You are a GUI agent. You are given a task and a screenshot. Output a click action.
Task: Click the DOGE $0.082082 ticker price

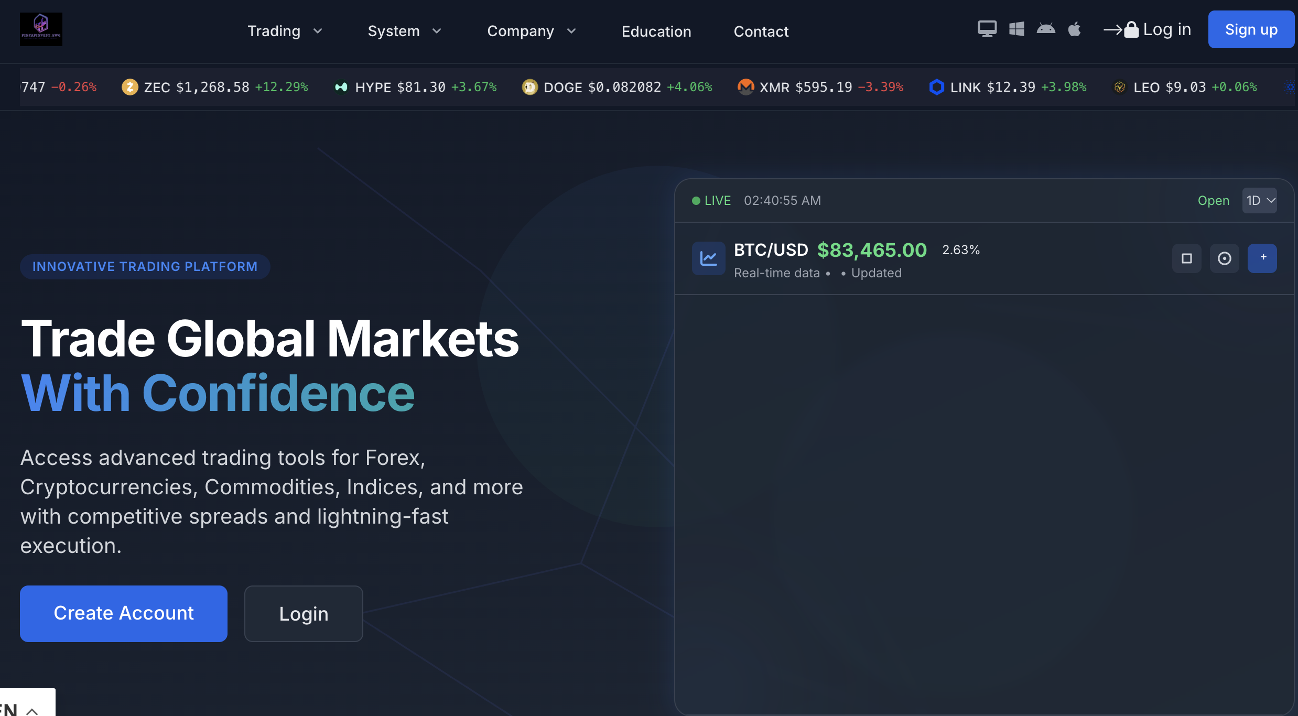(x=624, y=87)
